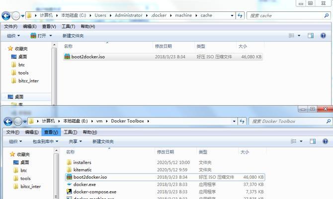333x199 pixels.
Task: Open 查看(V) menu in cache window
Action: pyautogui.click(x=49, y=26)
